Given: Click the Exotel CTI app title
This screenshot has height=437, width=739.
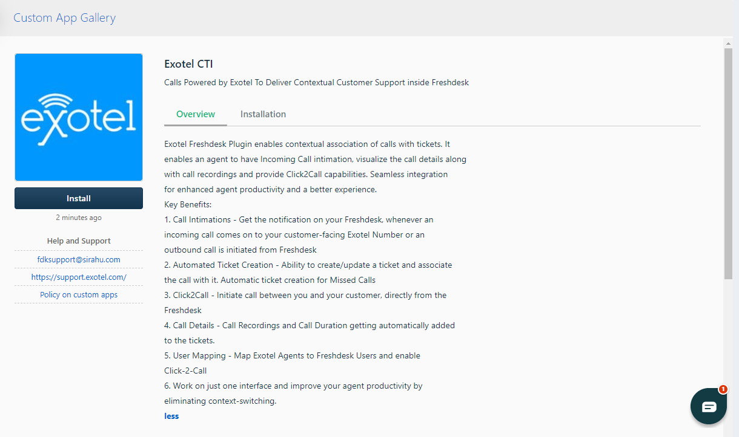Looking at the screenshot, I should coord(188,64).
